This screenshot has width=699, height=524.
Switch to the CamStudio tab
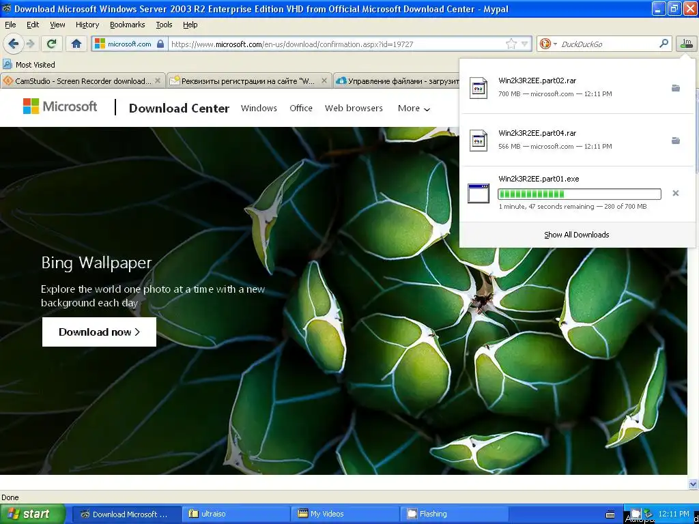coord(83,81)
